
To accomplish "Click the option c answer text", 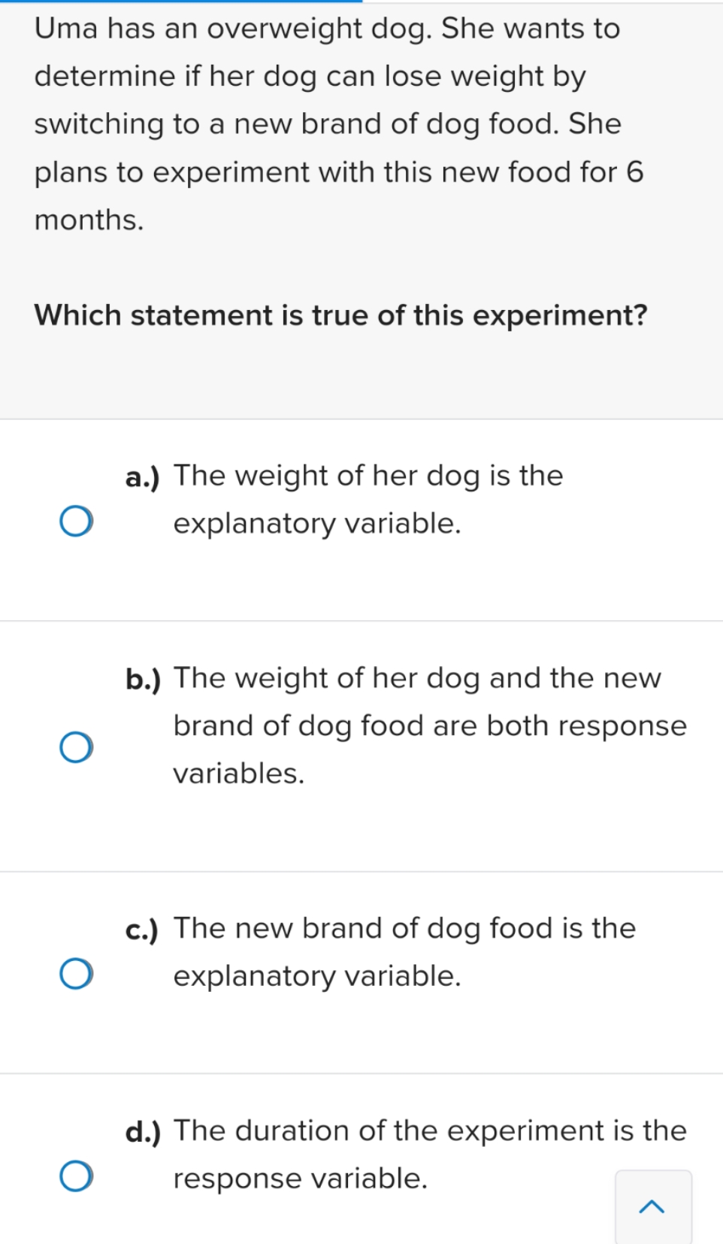I will [404, 951].
